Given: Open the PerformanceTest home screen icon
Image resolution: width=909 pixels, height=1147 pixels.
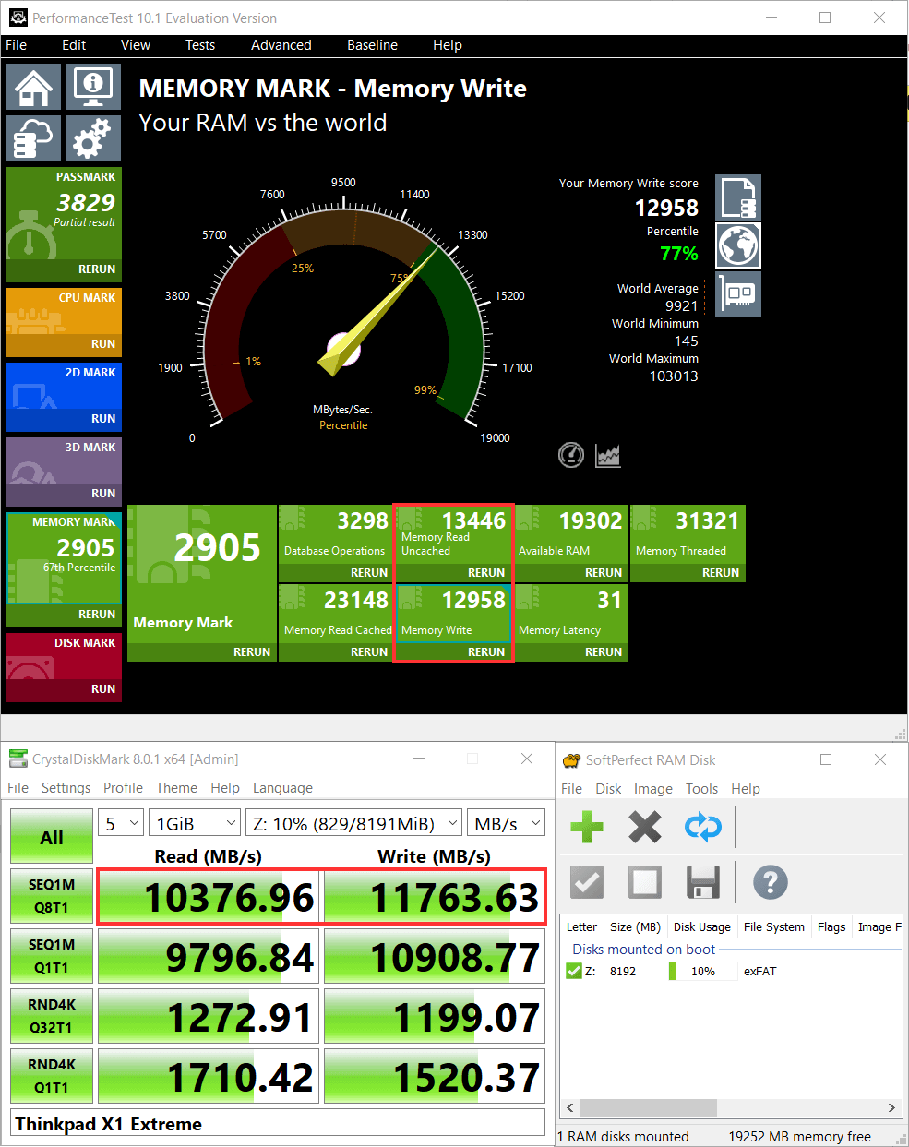Looking at the screenshot, I should coord(34,87).
